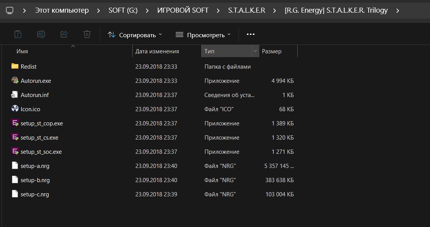Viewport: 430px width, 227px height.
Task: Open the Тип column filter arrow
Action: click(255, 51)
